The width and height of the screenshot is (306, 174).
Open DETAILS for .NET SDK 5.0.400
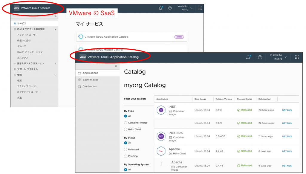[x=287, y=136]
